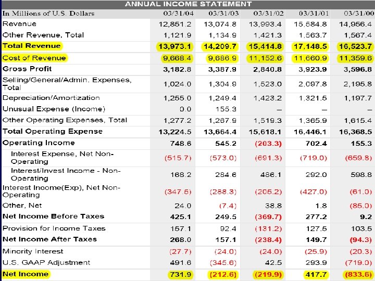Image resolution: width=375 pixels, height=281 pixels.
Task: Click Other Revenue value 1,421.3
Action: [267, 35]
